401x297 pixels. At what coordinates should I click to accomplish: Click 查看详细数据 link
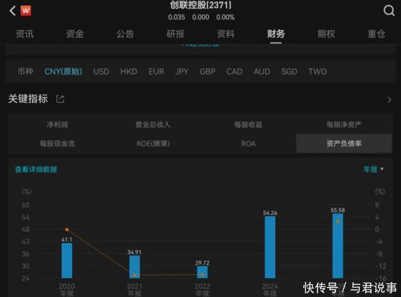tap(36, 169)
